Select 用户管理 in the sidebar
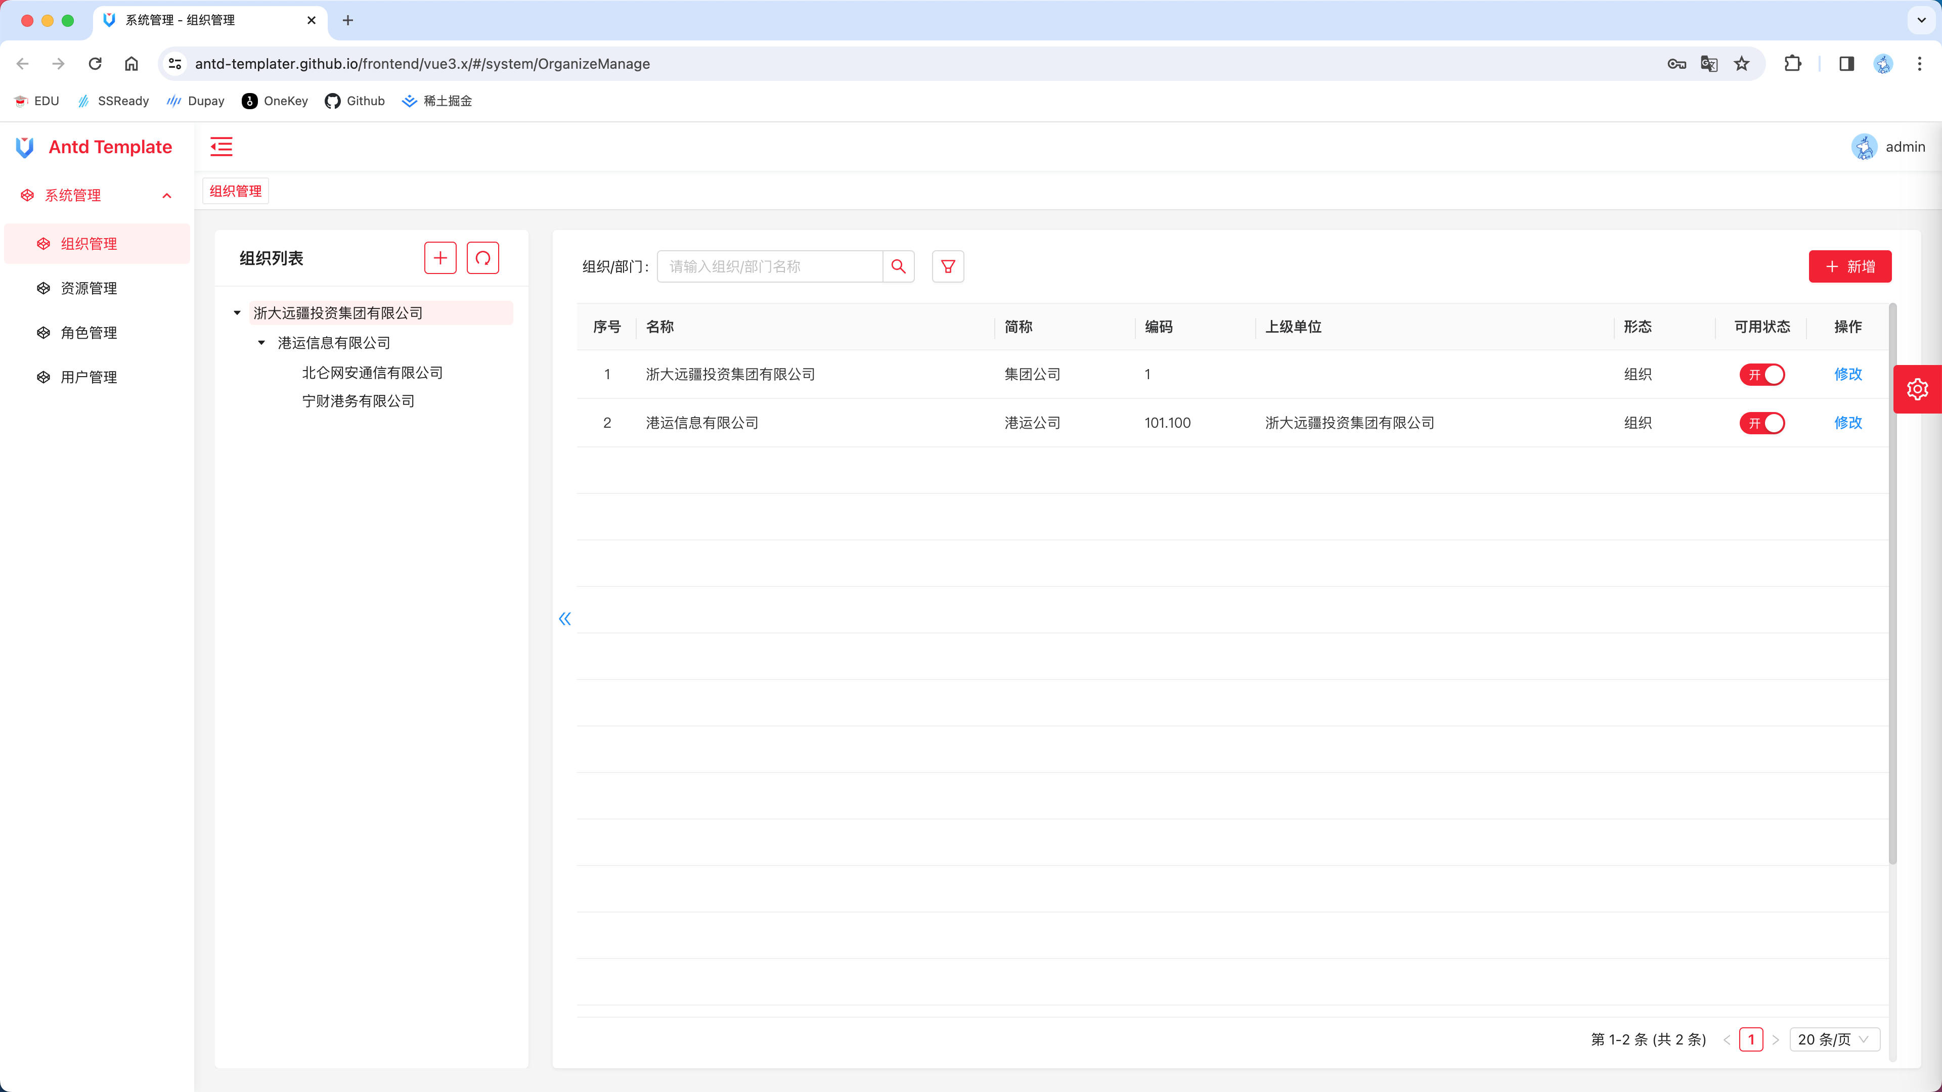 tap(97, 377)
